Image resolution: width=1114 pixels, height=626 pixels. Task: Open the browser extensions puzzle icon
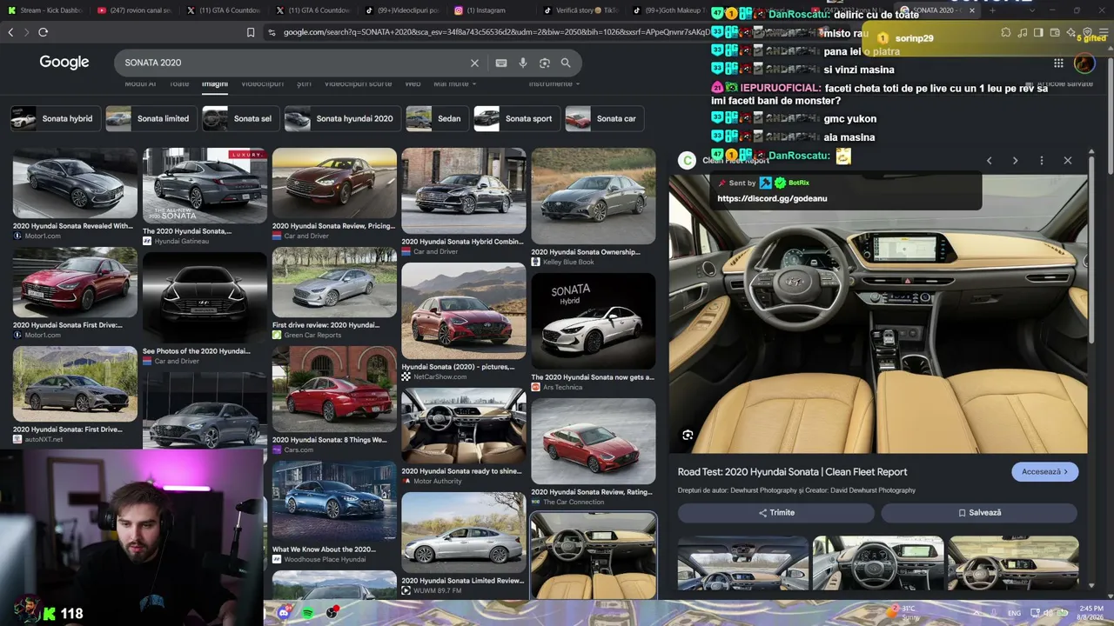click(1006, 32)
